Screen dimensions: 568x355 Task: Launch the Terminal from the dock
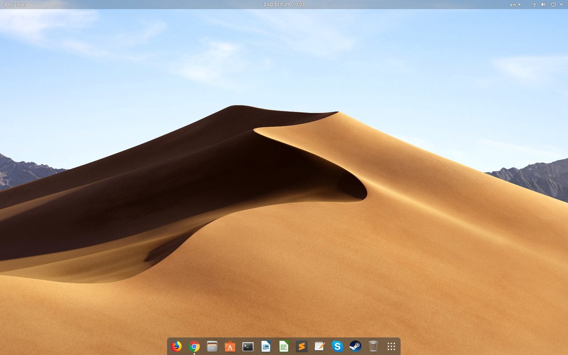tap(248, 347)
